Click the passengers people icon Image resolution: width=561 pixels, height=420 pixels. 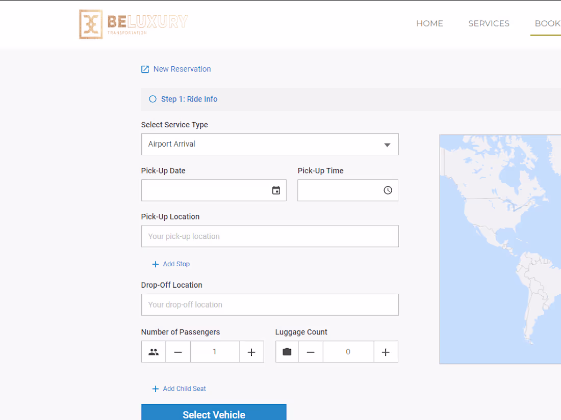154,352
